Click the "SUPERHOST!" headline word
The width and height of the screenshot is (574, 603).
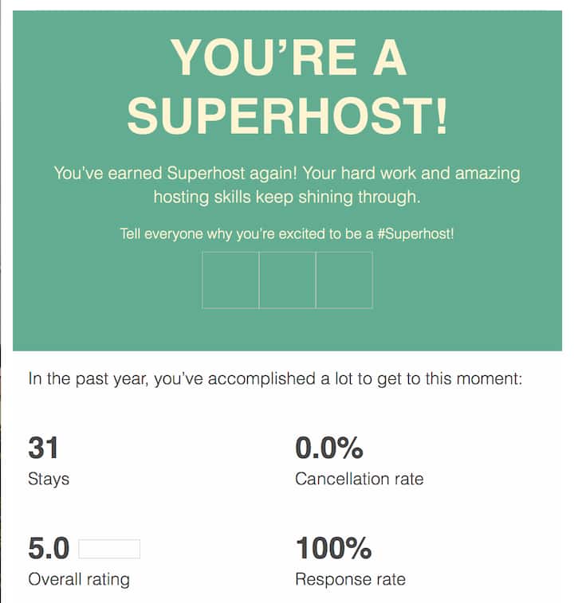pos(287,117)
